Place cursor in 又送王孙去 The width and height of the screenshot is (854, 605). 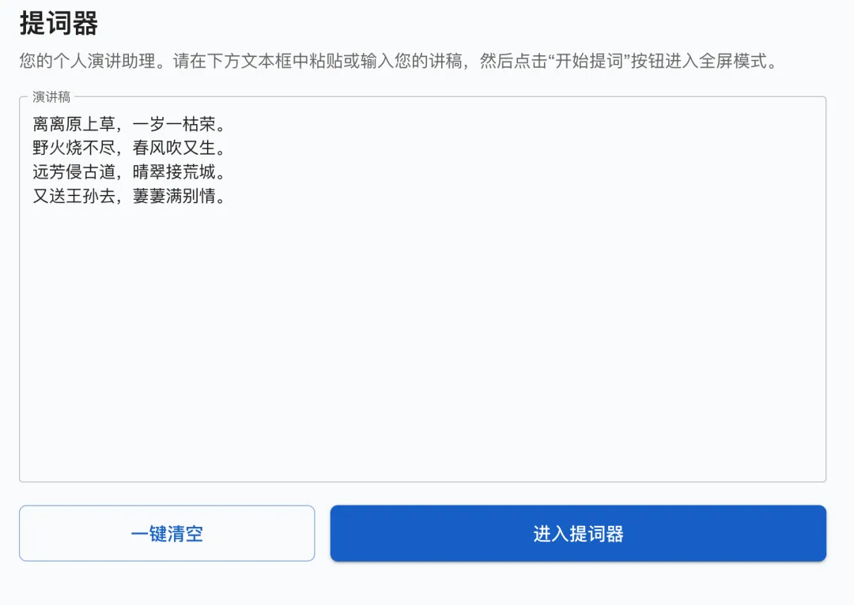(x=74, y=197)
